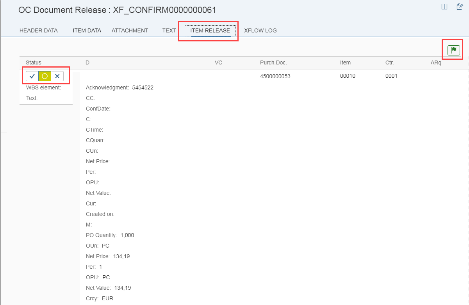Click the pin/share icon at top right

coord(460,7)
